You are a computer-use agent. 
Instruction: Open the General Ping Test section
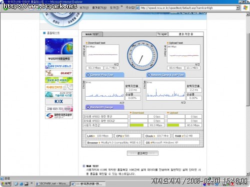104,75
